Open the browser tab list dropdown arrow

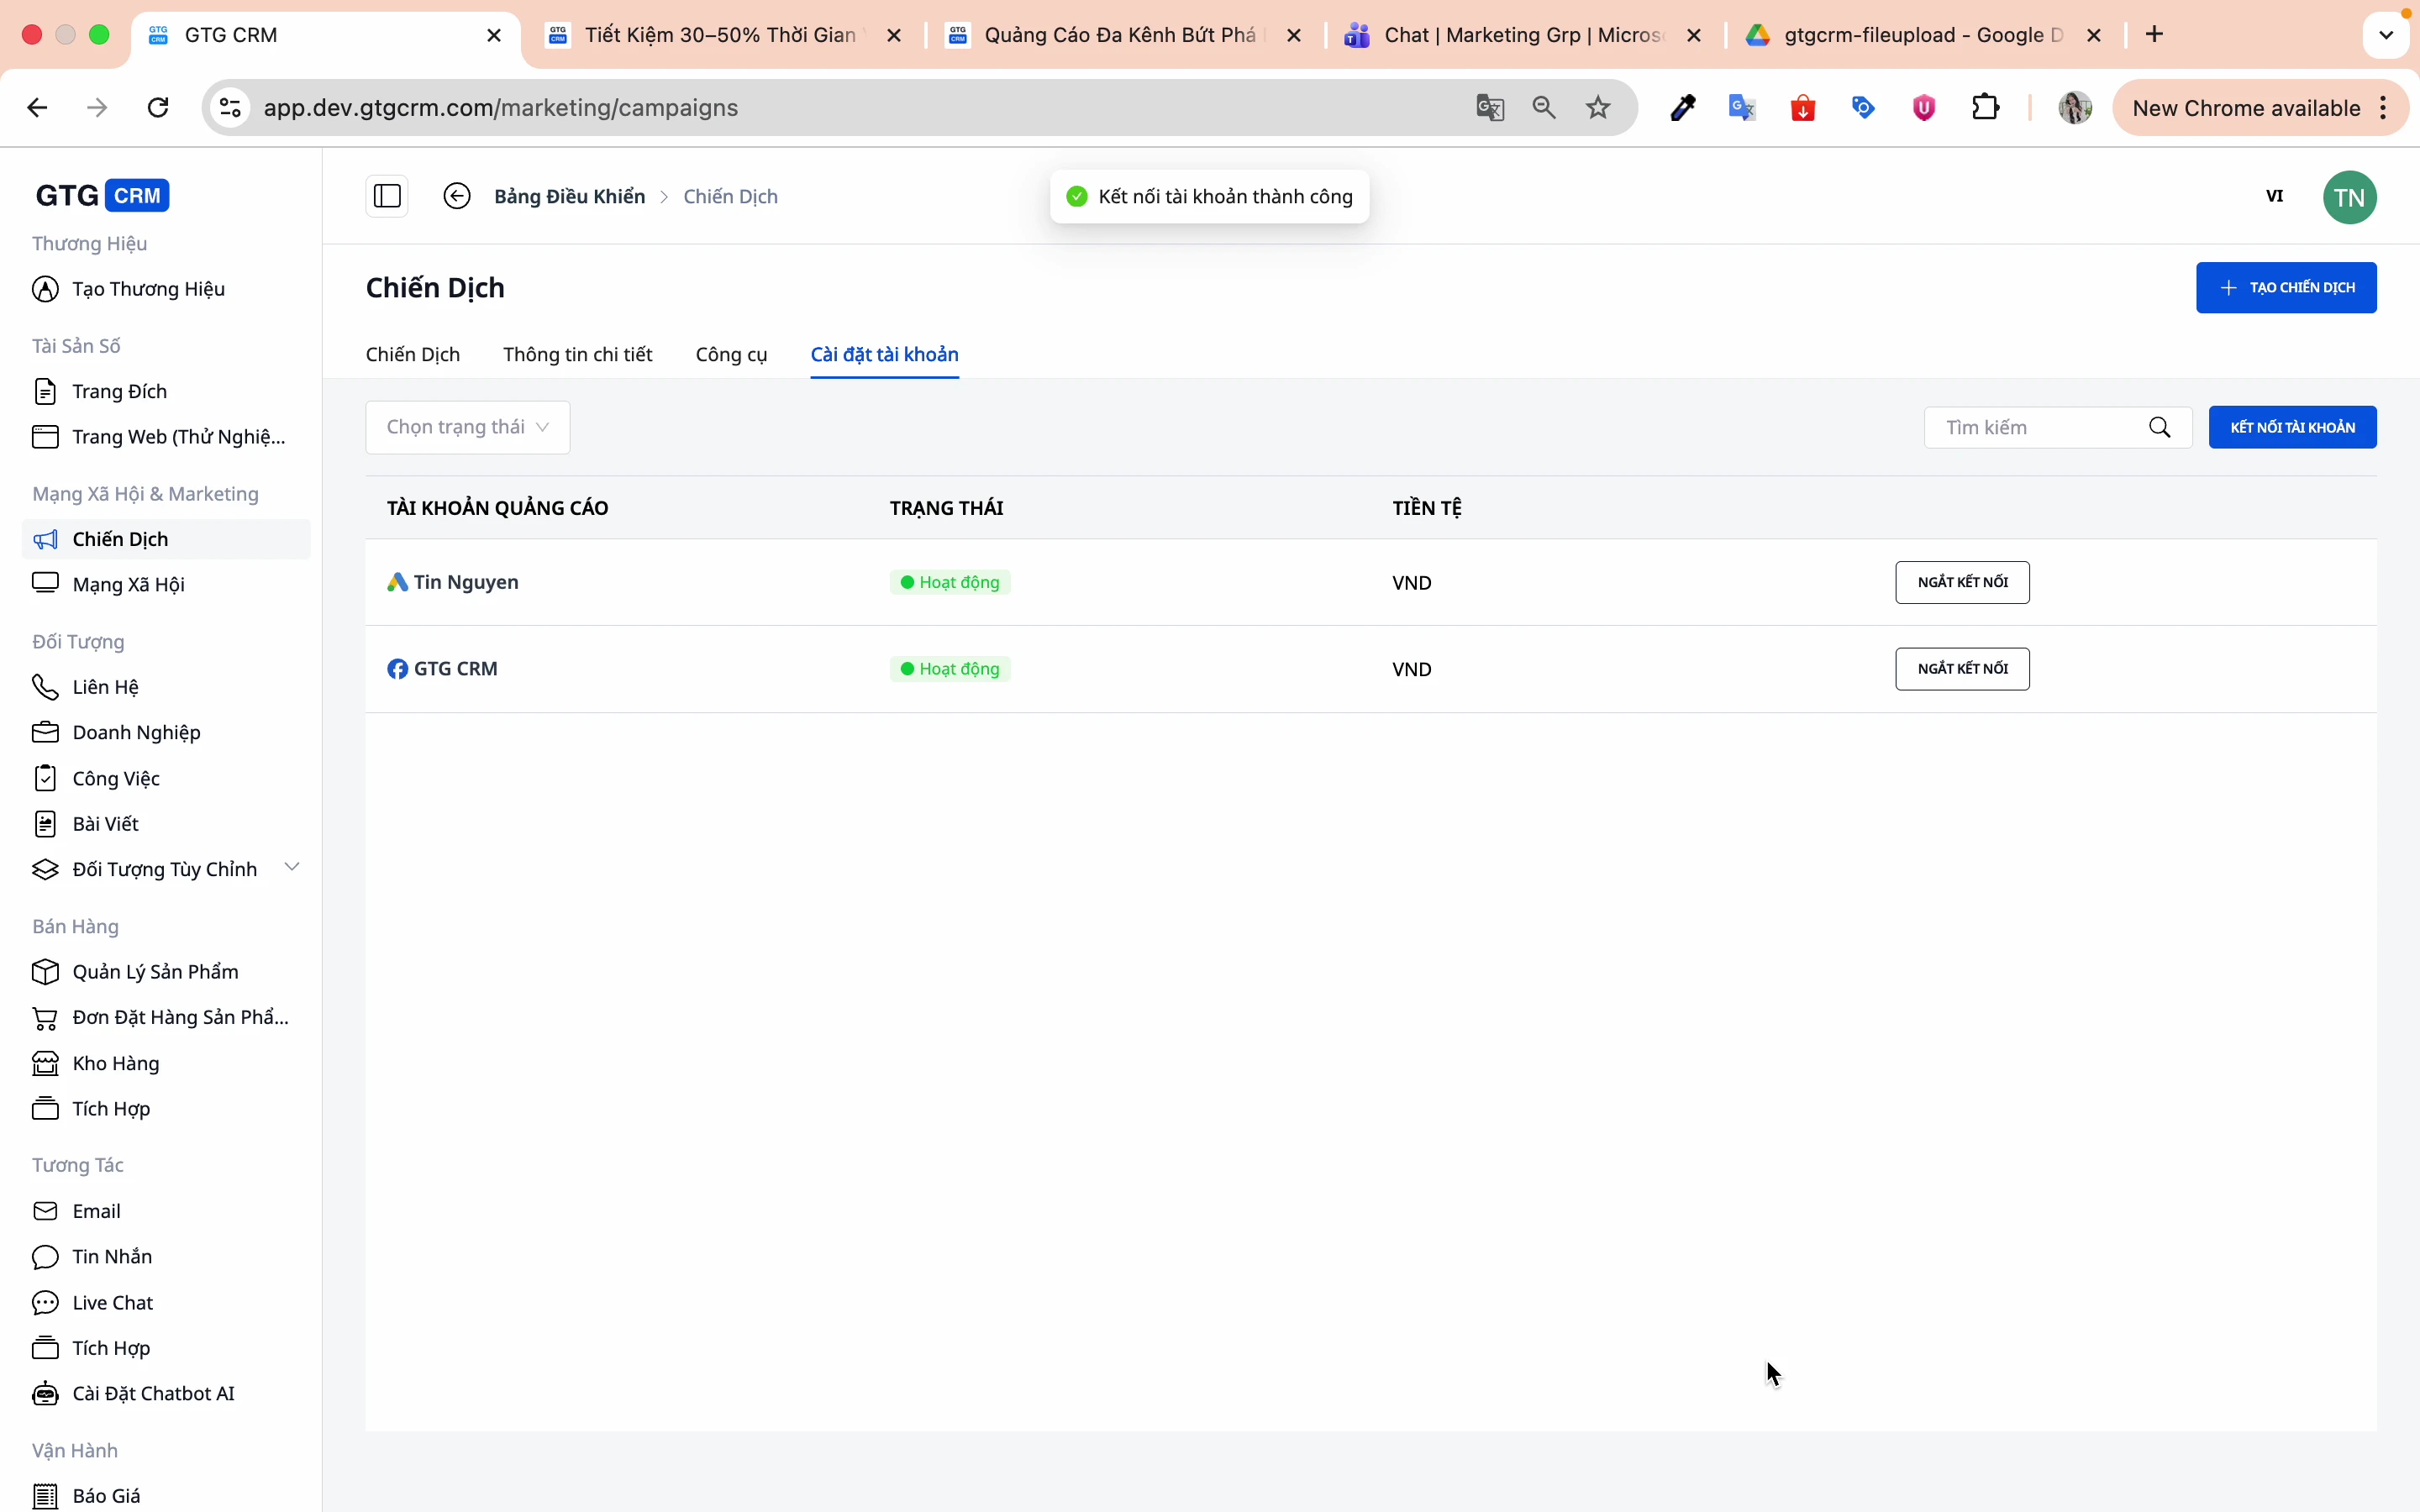[2386, 35]
